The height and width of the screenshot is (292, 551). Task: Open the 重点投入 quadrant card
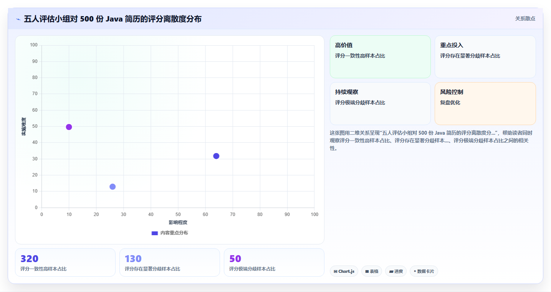(485, 57)
